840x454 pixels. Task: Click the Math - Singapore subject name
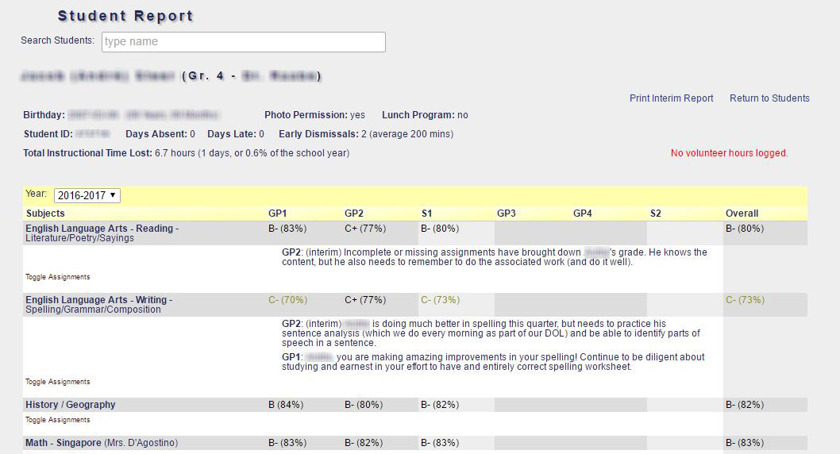click(64, 443)
